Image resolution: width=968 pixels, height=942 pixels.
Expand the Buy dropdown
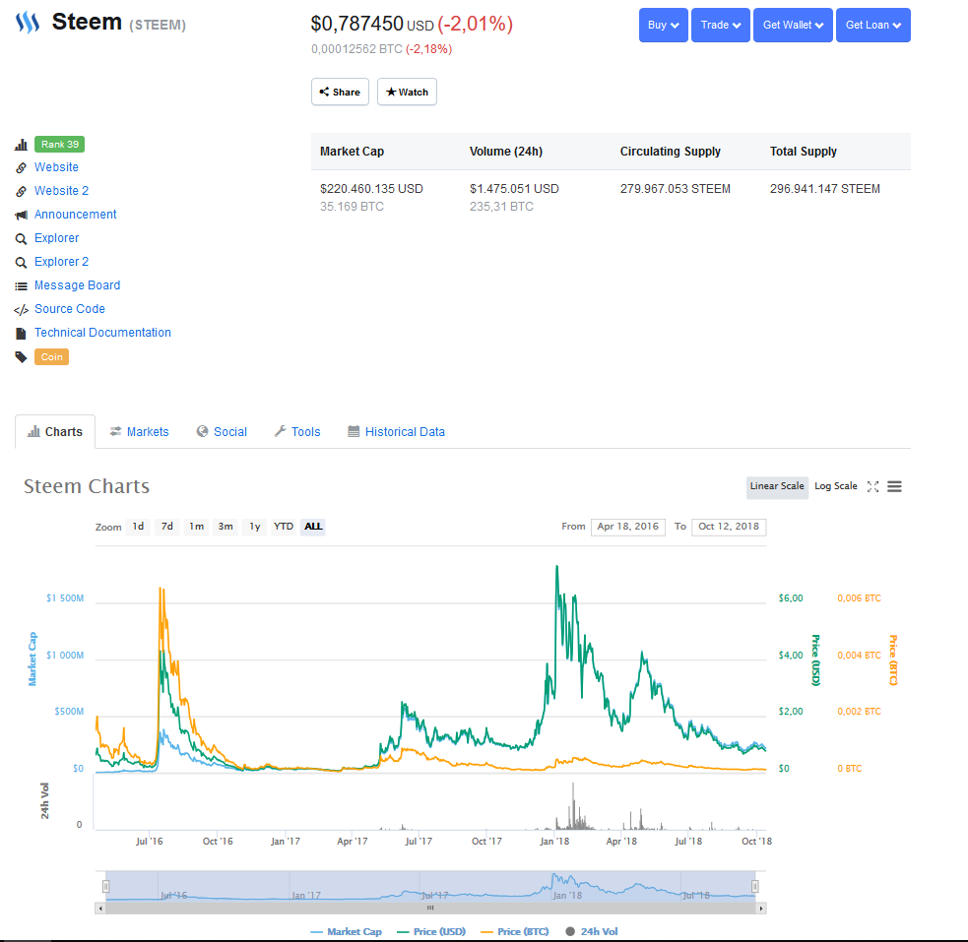tap(664, 26)
